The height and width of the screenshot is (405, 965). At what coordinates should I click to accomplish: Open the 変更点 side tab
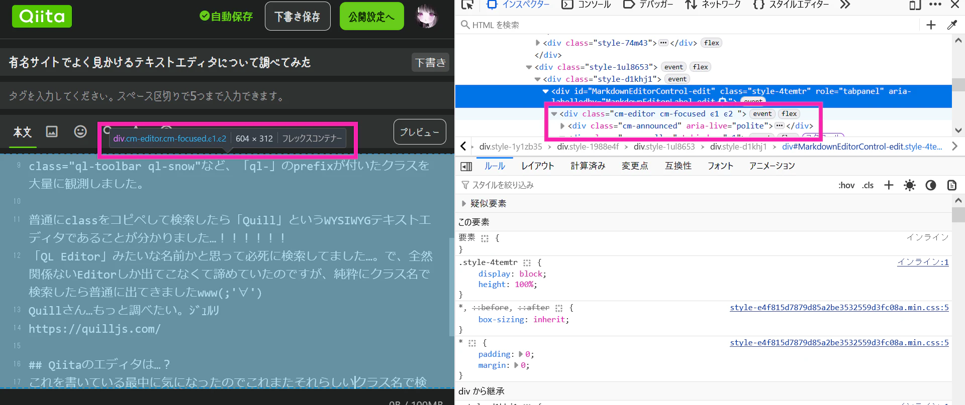(x=635, y=166)
